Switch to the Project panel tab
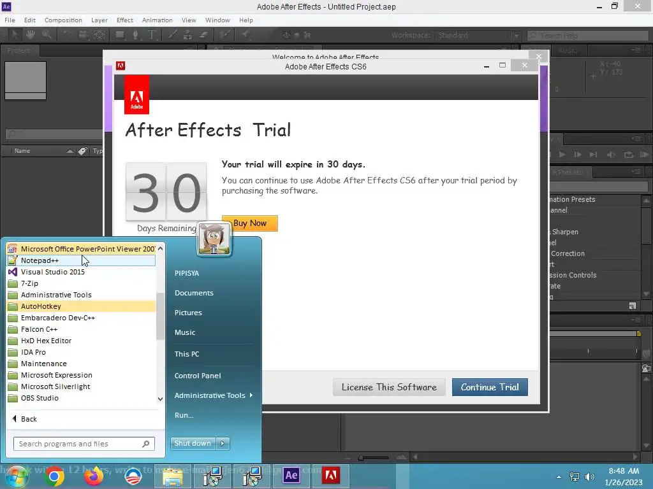Viewport: 653px width, 489px height. (18, 51)
